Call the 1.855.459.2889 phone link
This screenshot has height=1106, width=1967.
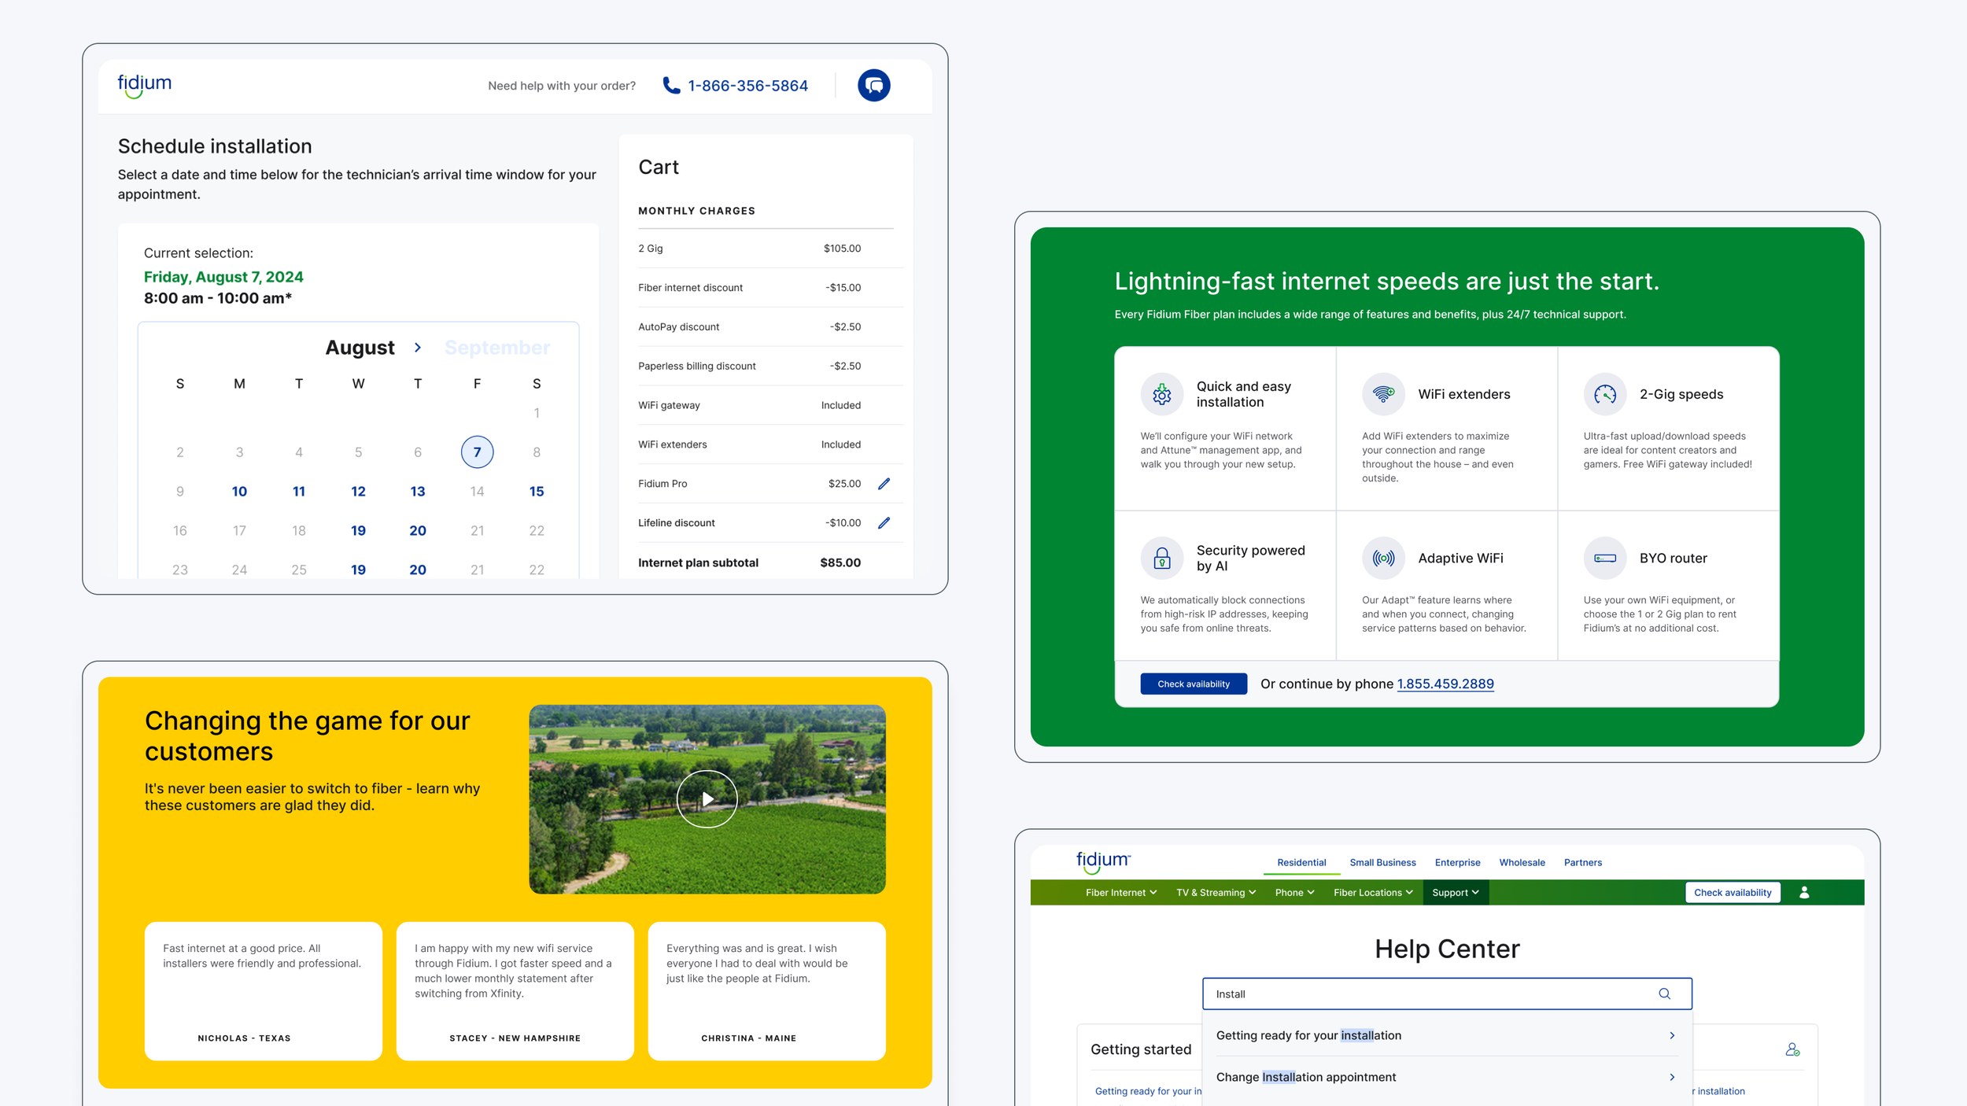tap(1445, 684)
